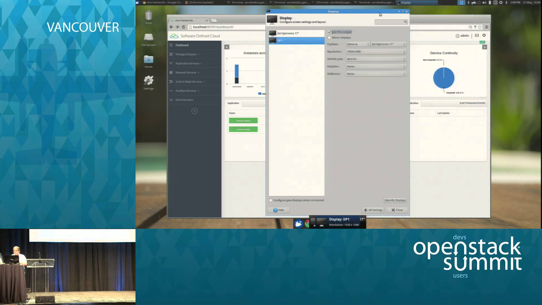Open the Trash desktop icon
The height and width of the screenshot is (305, 542).
coord(148,16)
